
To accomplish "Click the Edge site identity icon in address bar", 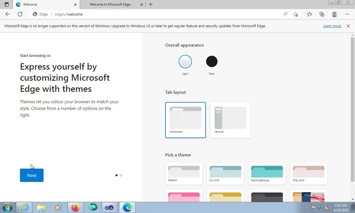I will tap(40, 14).
